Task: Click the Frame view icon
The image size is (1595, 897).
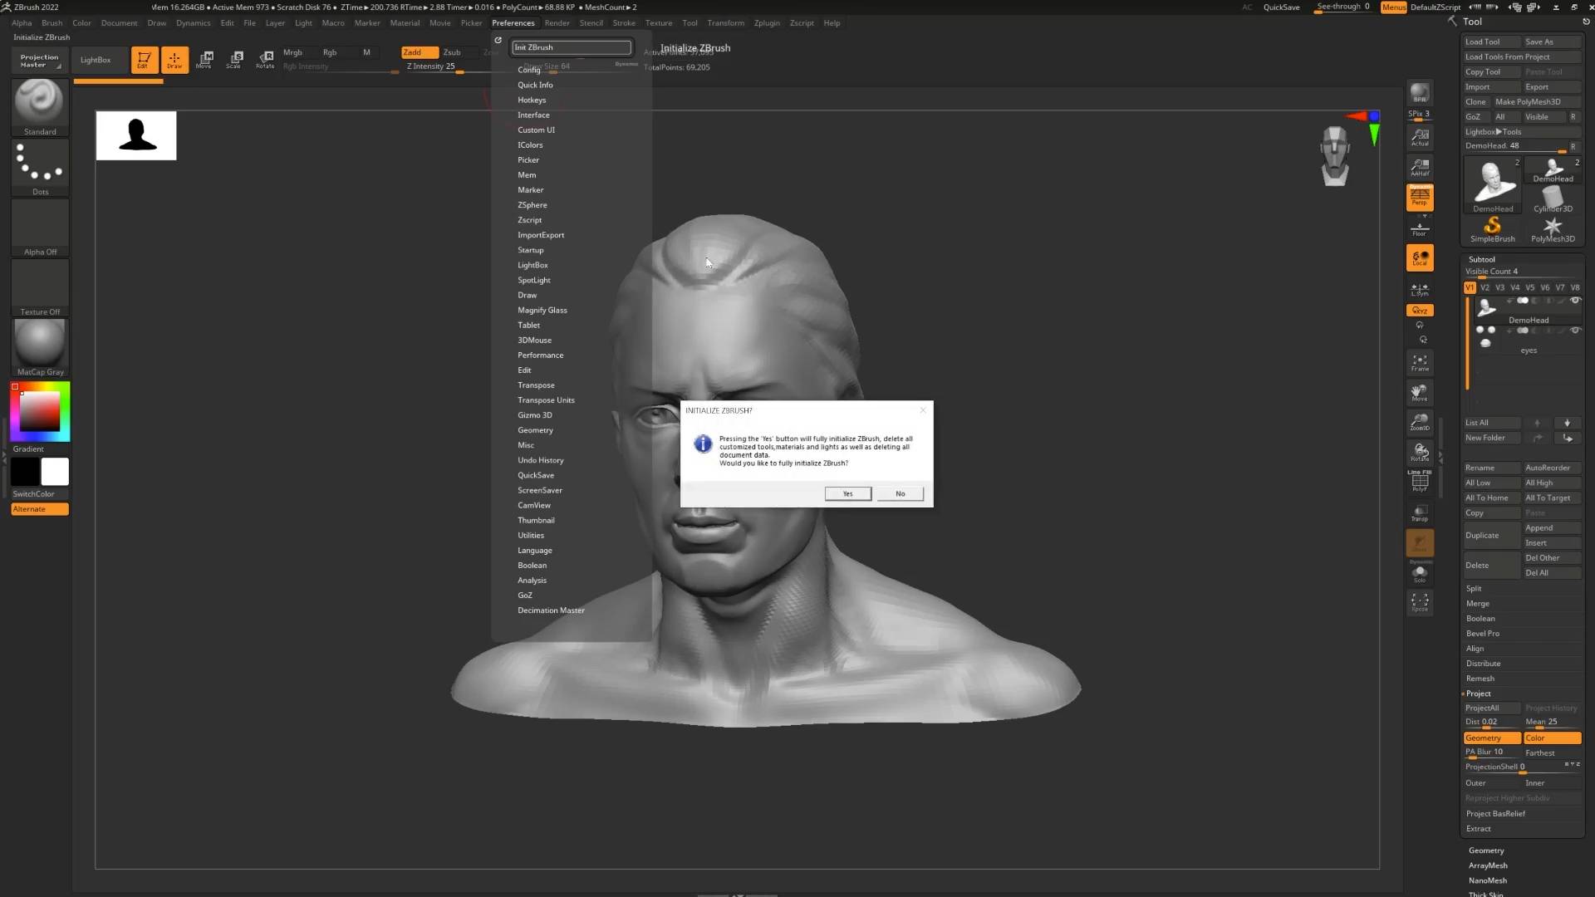Action: pyautogui.click(x=1419, y=362)
